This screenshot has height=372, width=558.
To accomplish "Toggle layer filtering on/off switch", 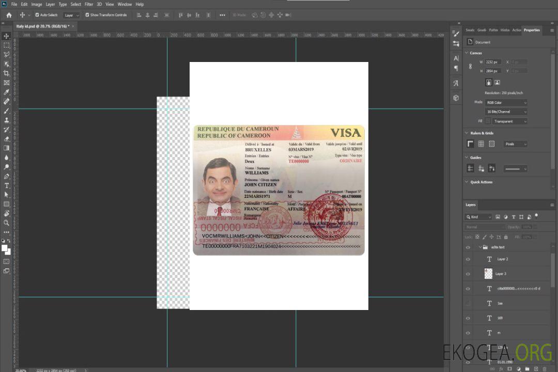I will 536,216.
